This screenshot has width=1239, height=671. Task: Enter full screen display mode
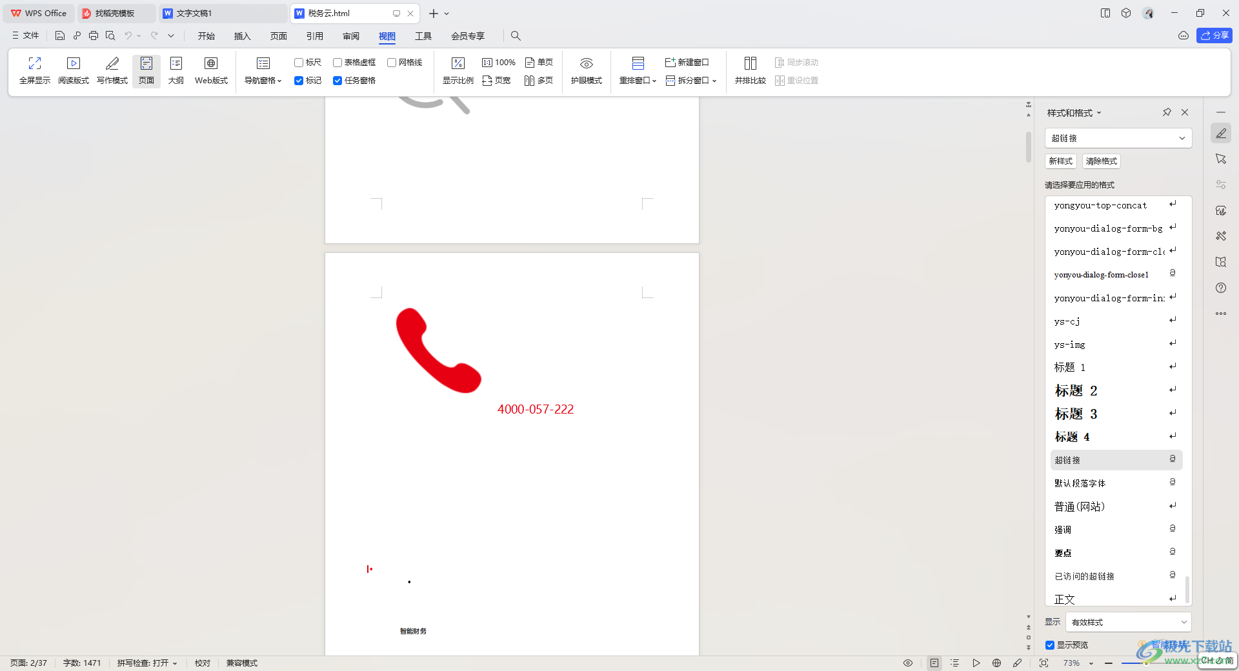(x=35, y=71)
